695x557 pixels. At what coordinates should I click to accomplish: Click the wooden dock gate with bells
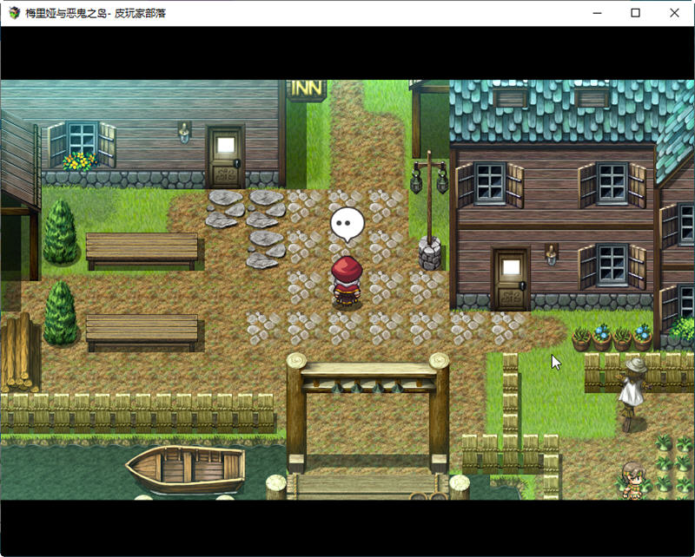[x=367, y=382]
